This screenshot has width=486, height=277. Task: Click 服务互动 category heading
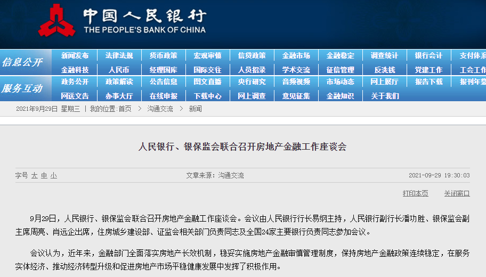point(22,88)
